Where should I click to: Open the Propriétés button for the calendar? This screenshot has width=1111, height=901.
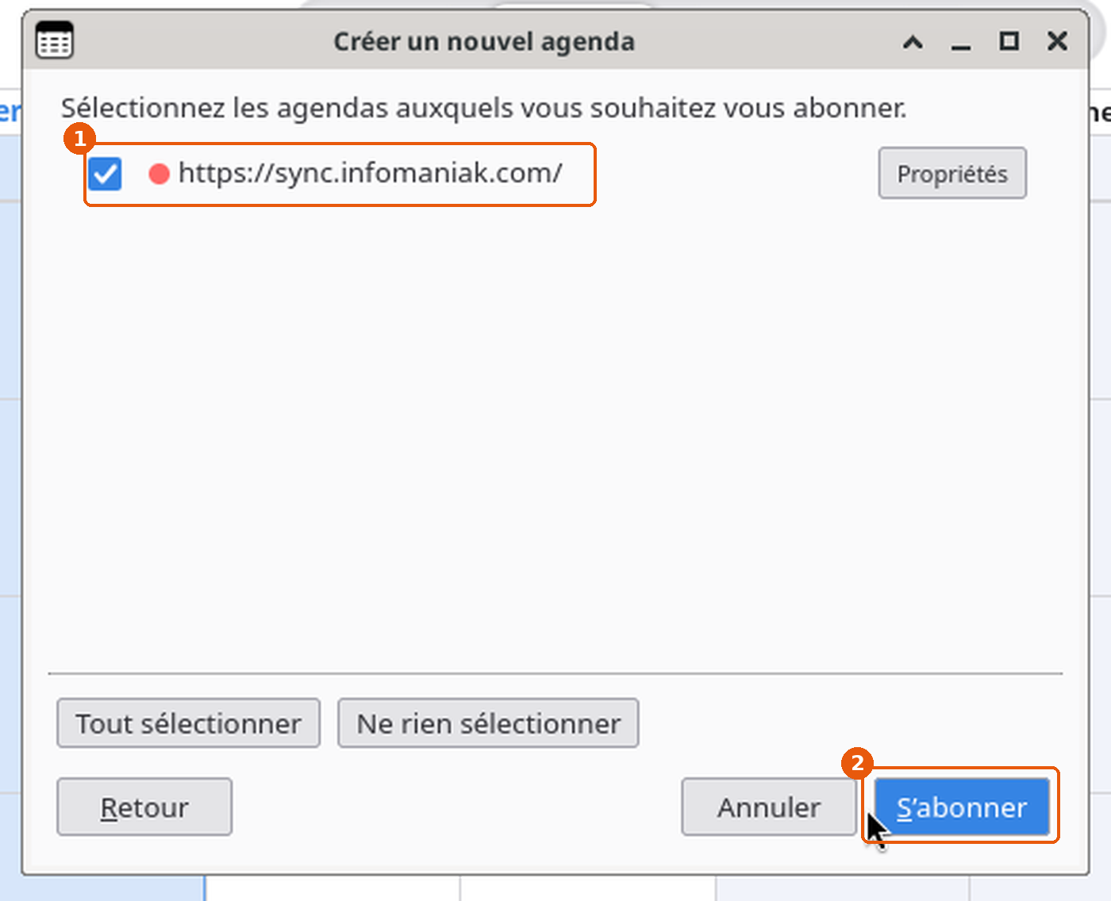952,173
